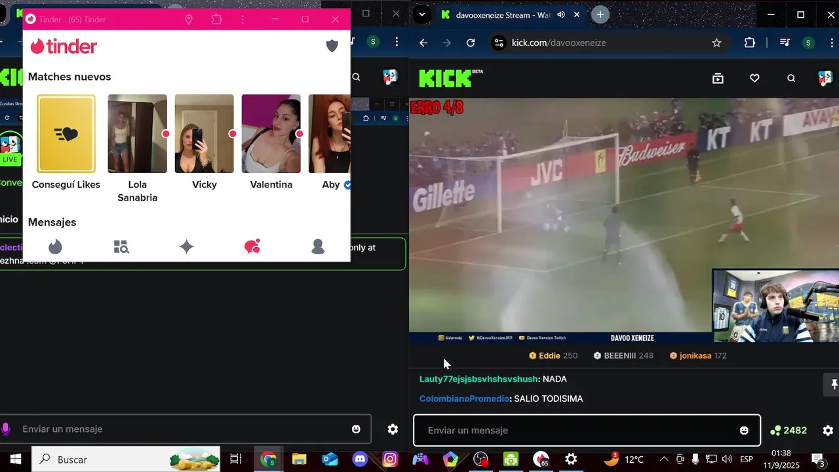This screenshot has height=472, width=839.
Task: Click purple microphone icon in left chat
Action: [6, 429]
